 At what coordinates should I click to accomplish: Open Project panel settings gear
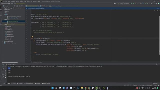(x=22, y=6)
